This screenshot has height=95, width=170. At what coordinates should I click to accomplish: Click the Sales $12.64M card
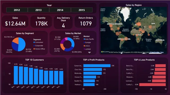coord(15,22)
